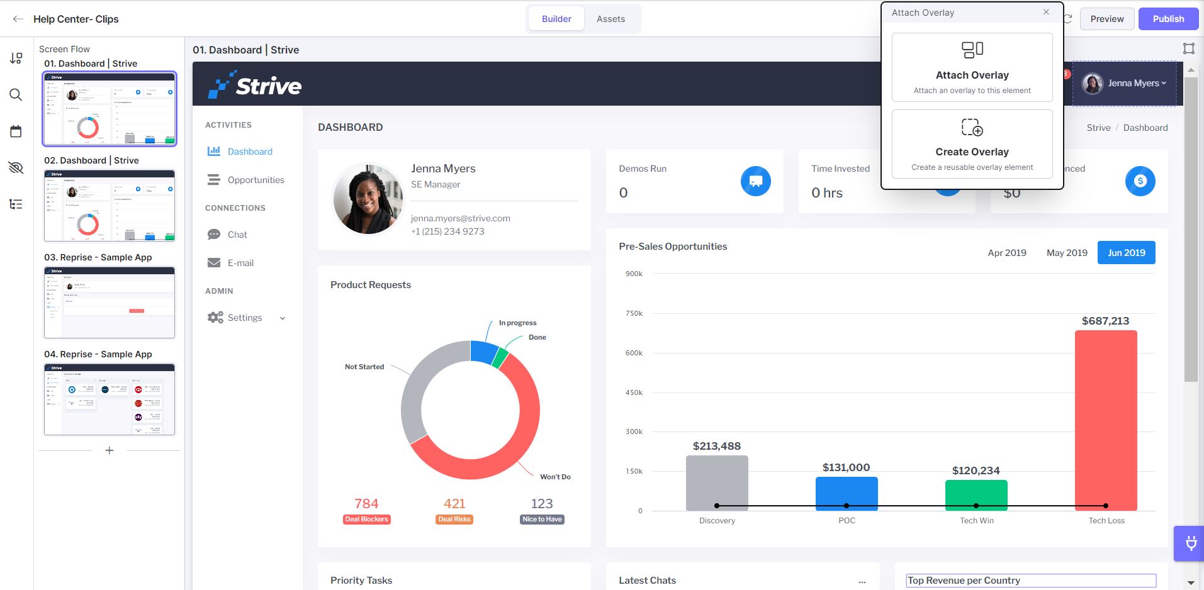Open the Latest Chats ellipsis menu
The height and width of the screenshot is (590, 1204).
tap(862, 582)
